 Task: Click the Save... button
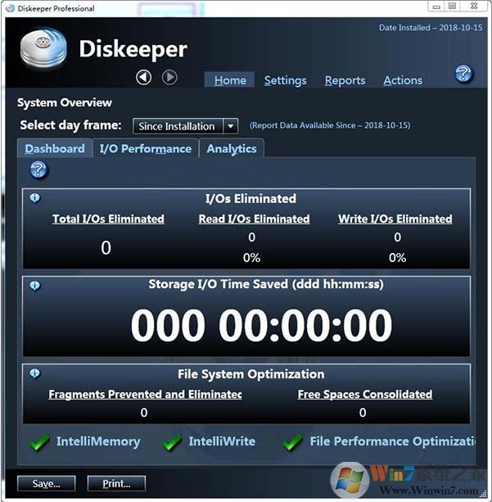click(47, 483)
